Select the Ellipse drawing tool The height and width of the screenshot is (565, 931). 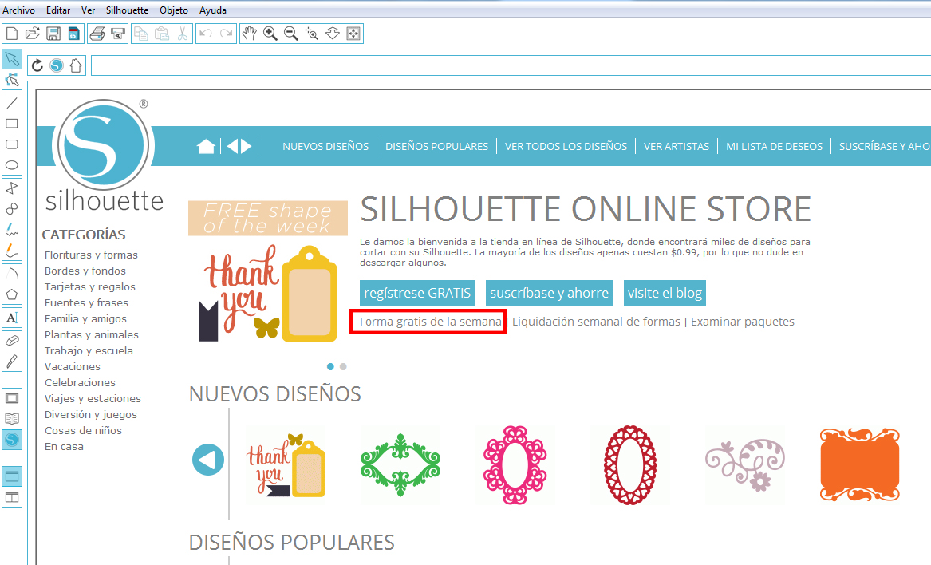(12, 164)
